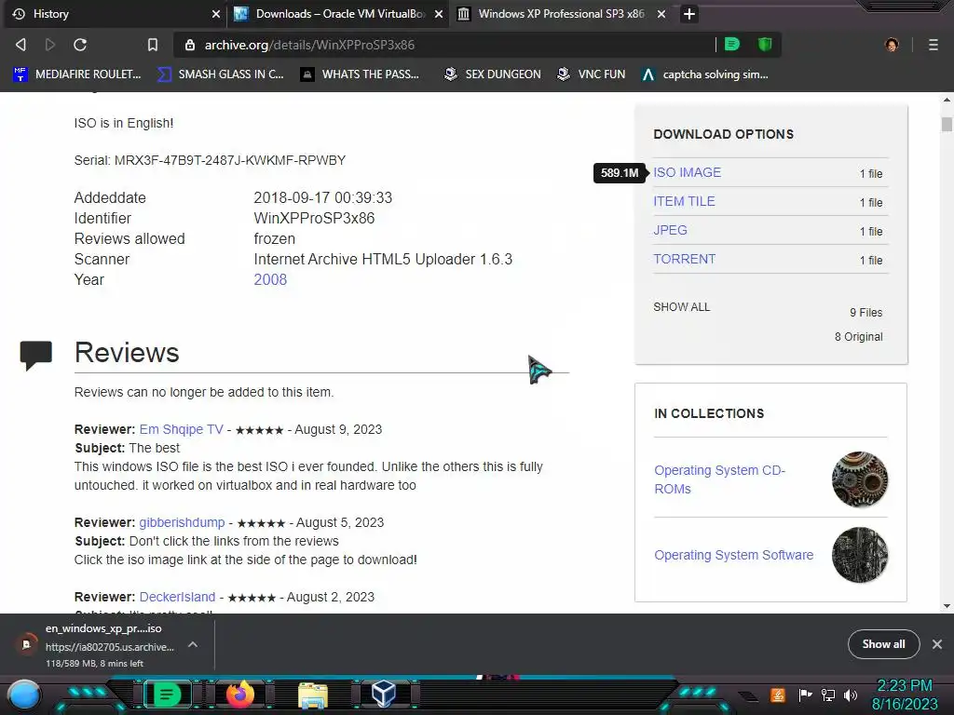
Task: Download the ISO IMAGE file
Action: tap(687, 172)
